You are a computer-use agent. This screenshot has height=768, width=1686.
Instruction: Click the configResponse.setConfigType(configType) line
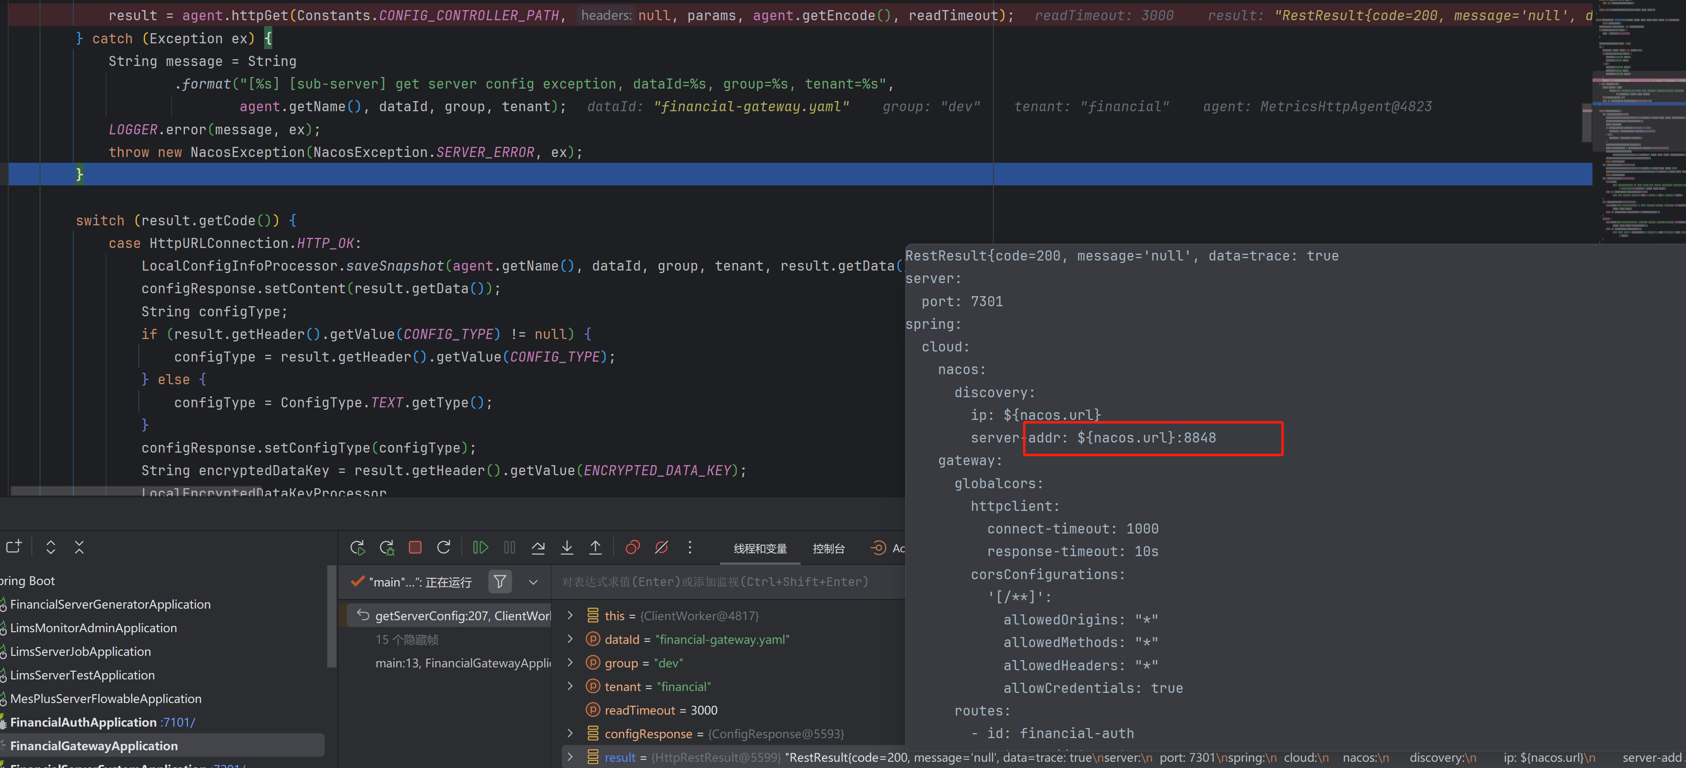(x=309, y=448)
